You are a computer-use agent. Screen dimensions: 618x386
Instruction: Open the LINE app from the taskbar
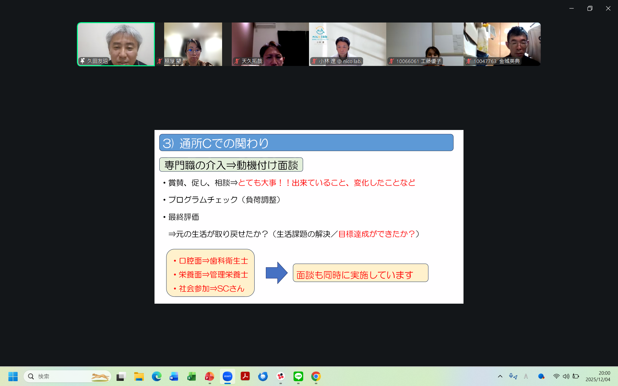(x=298, y=376)
